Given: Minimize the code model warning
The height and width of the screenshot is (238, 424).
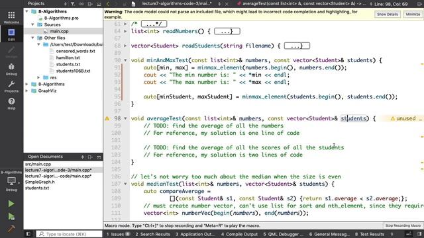Looking at the screenshot, I should (413, 15).
